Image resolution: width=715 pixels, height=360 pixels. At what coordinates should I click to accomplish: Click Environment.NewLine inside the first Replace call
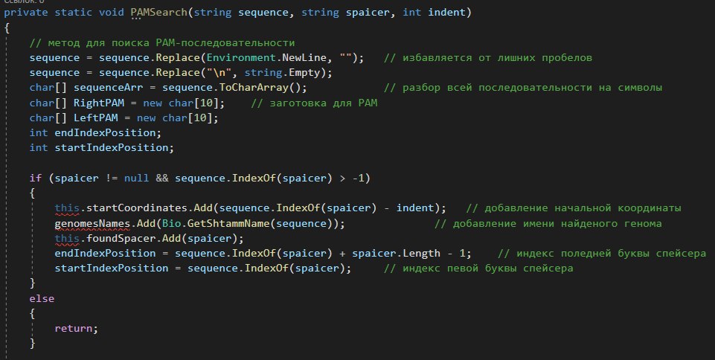[x=267, y=58]
